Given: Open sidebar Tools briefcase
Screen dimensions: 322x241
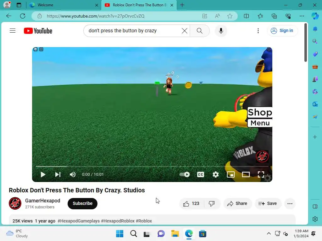Looking at the screenshot, I should pyautogui.click(x=315, y=67).
